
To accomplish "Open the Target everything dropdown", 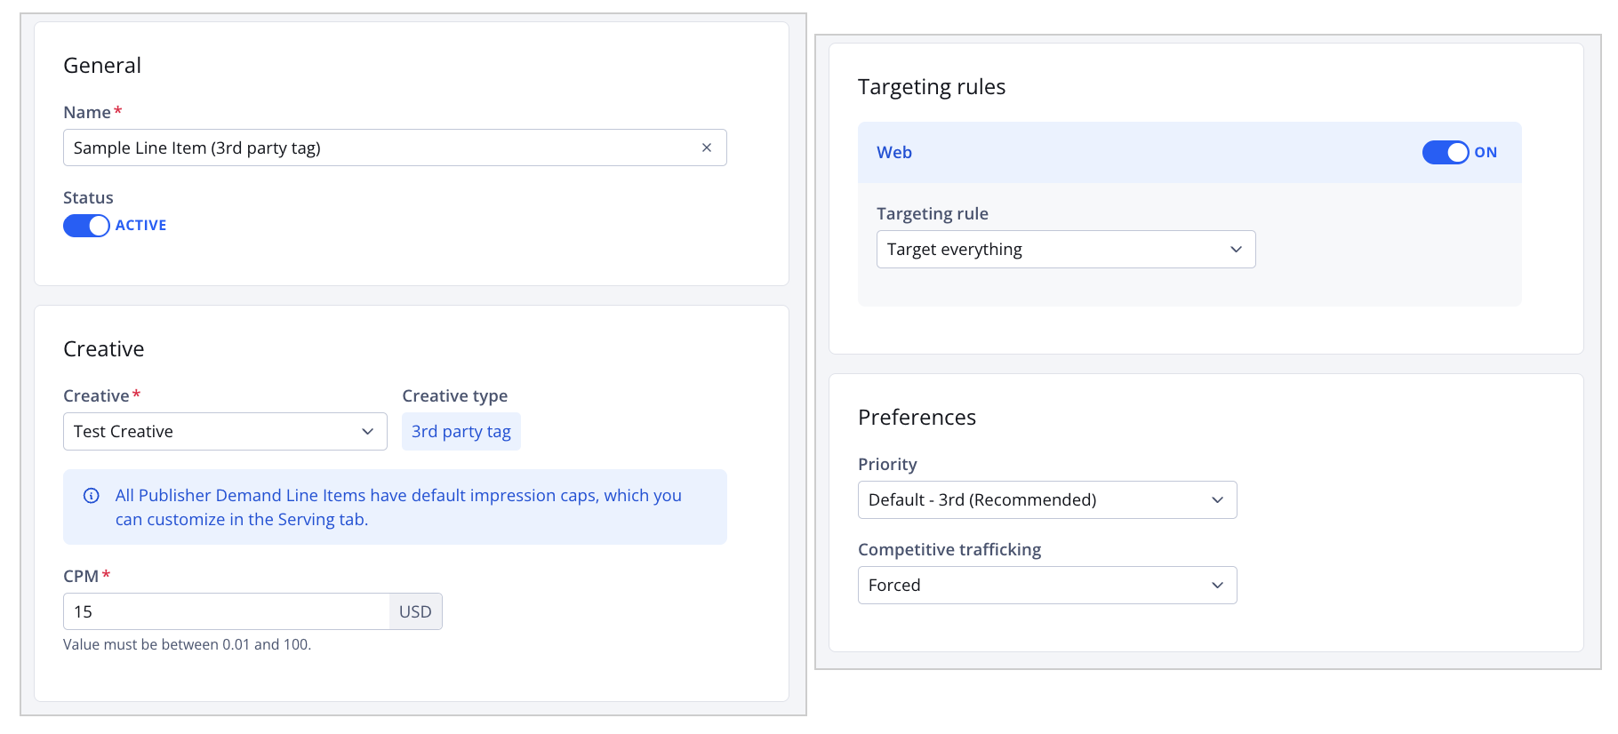I will click(1066, 250).
